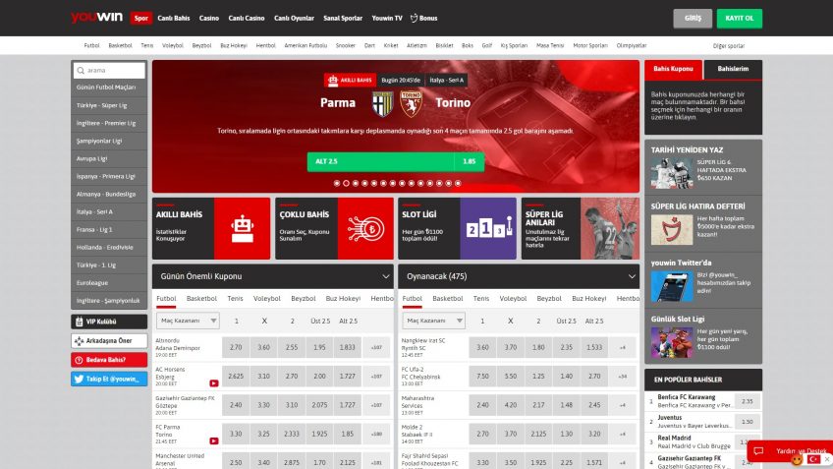
Task: Select the second carousel dot in banner
Action: click(x=347, y=183)
